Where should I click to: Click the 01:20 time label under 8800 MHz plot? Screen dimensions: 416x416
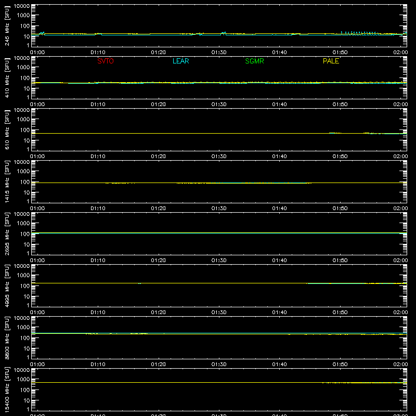tap(159, 365)
